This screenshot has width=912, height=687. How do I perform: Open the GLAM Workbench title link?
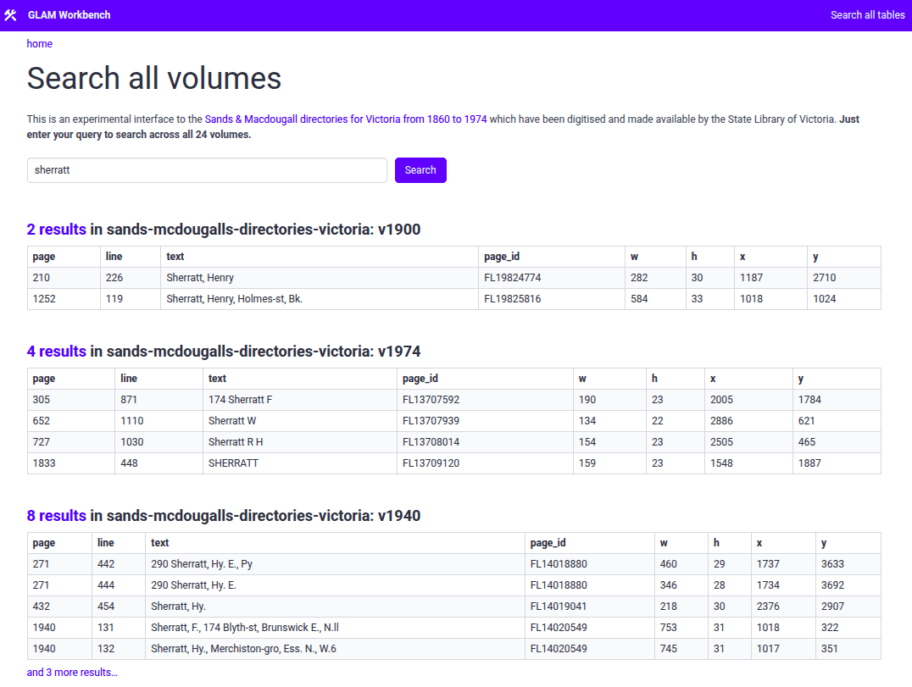[x=69, y=15]
